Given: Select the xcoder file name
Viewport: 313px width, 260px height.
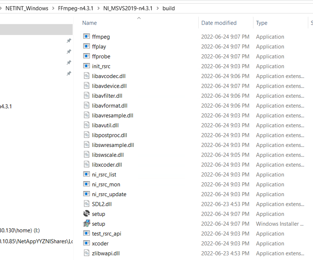Looking at the screenshot, I should [100, 243].
